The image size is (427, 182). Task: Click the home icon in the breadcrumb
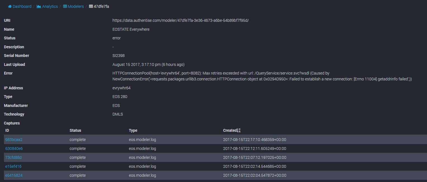(10, 6)
